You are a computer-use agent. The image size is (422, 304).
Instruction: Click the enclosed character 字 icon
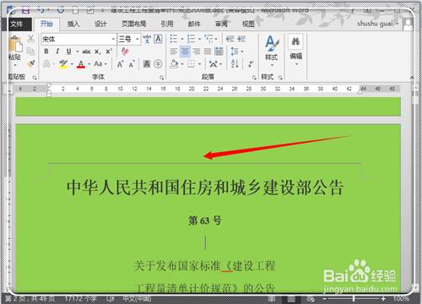point(158,64)
